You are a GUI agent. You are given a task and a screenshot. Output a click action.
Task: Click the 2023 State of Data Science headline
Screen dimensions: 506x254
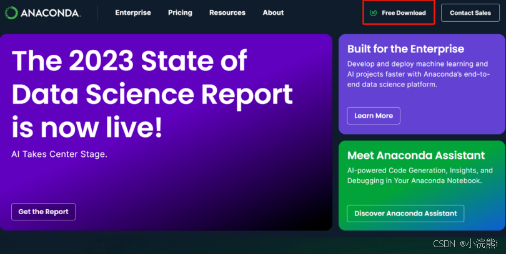coord(152,94)
